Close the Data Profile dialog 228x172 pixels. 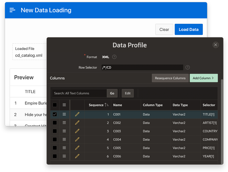point(216,45)
